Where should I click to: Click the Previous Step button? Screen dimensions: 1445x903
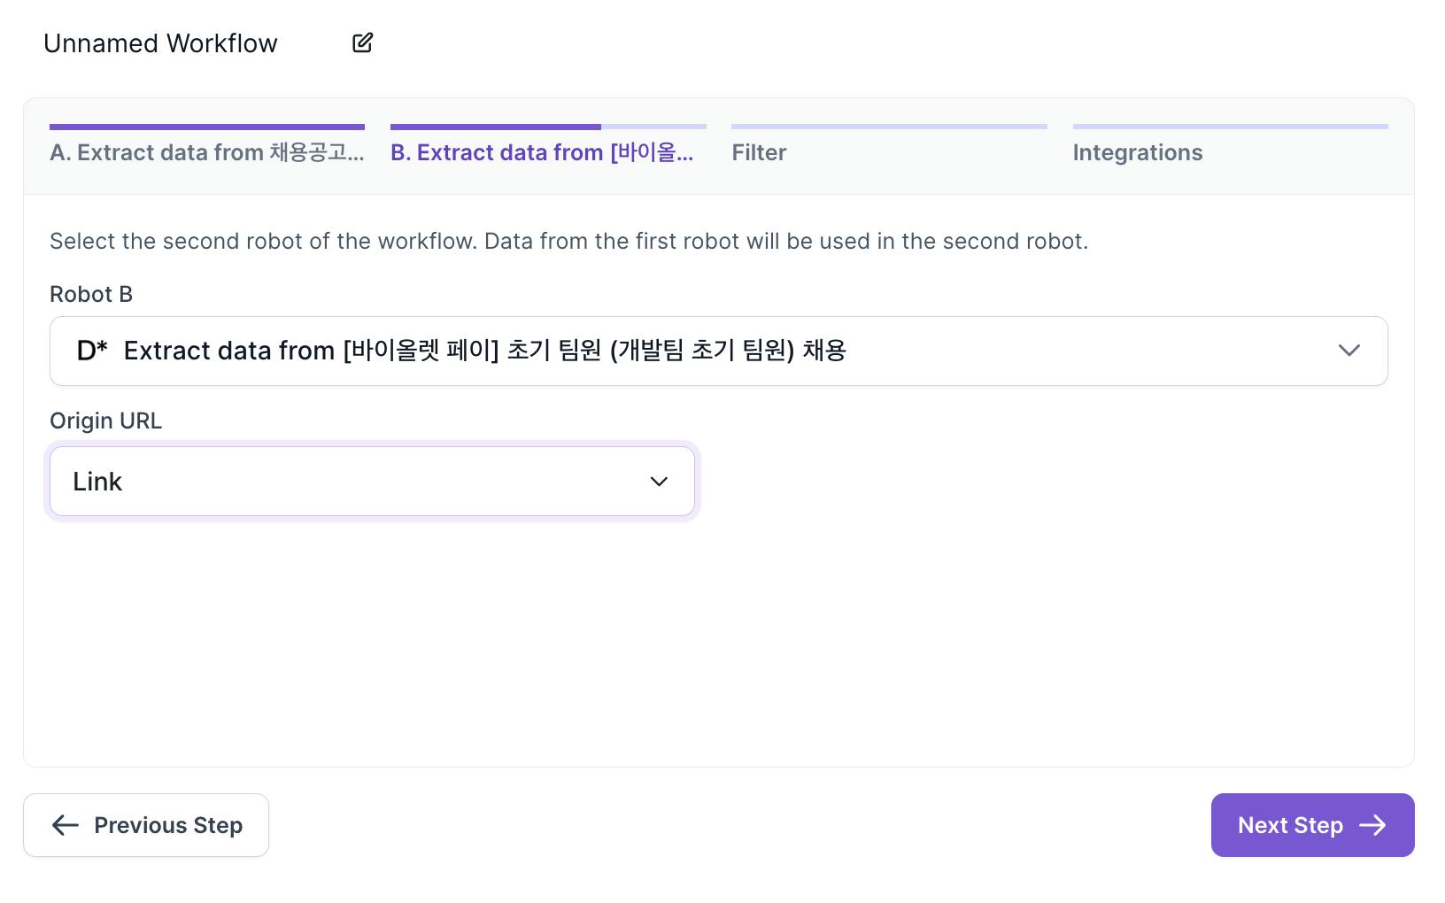click(x=146, y=825)
